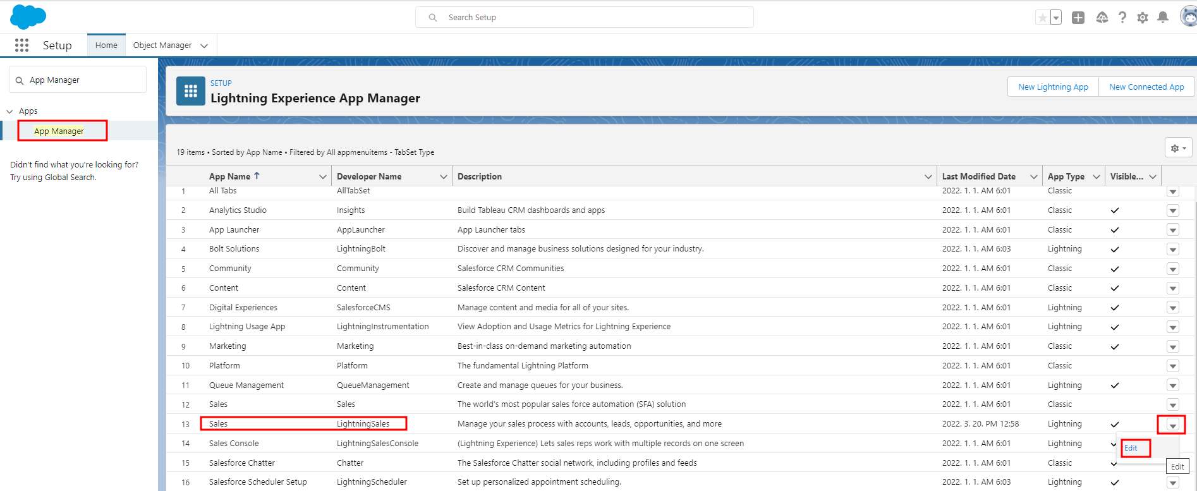Click the Digital Experiences app name
Screen dimensions: 1197x491
click(243, 308)
